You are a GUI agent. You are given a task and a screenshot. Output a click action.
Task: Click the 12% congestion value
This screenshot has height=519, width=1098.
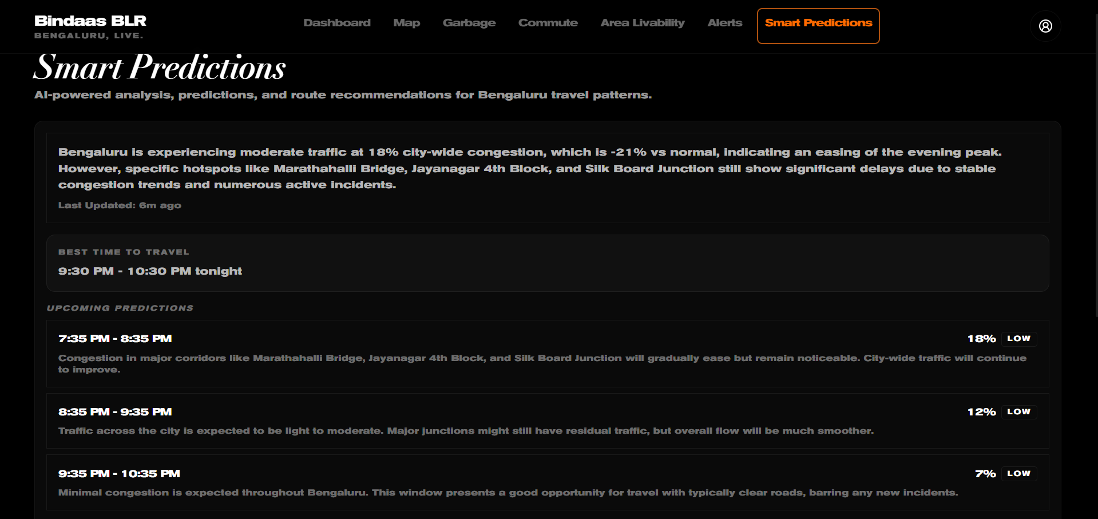[981, 412]
